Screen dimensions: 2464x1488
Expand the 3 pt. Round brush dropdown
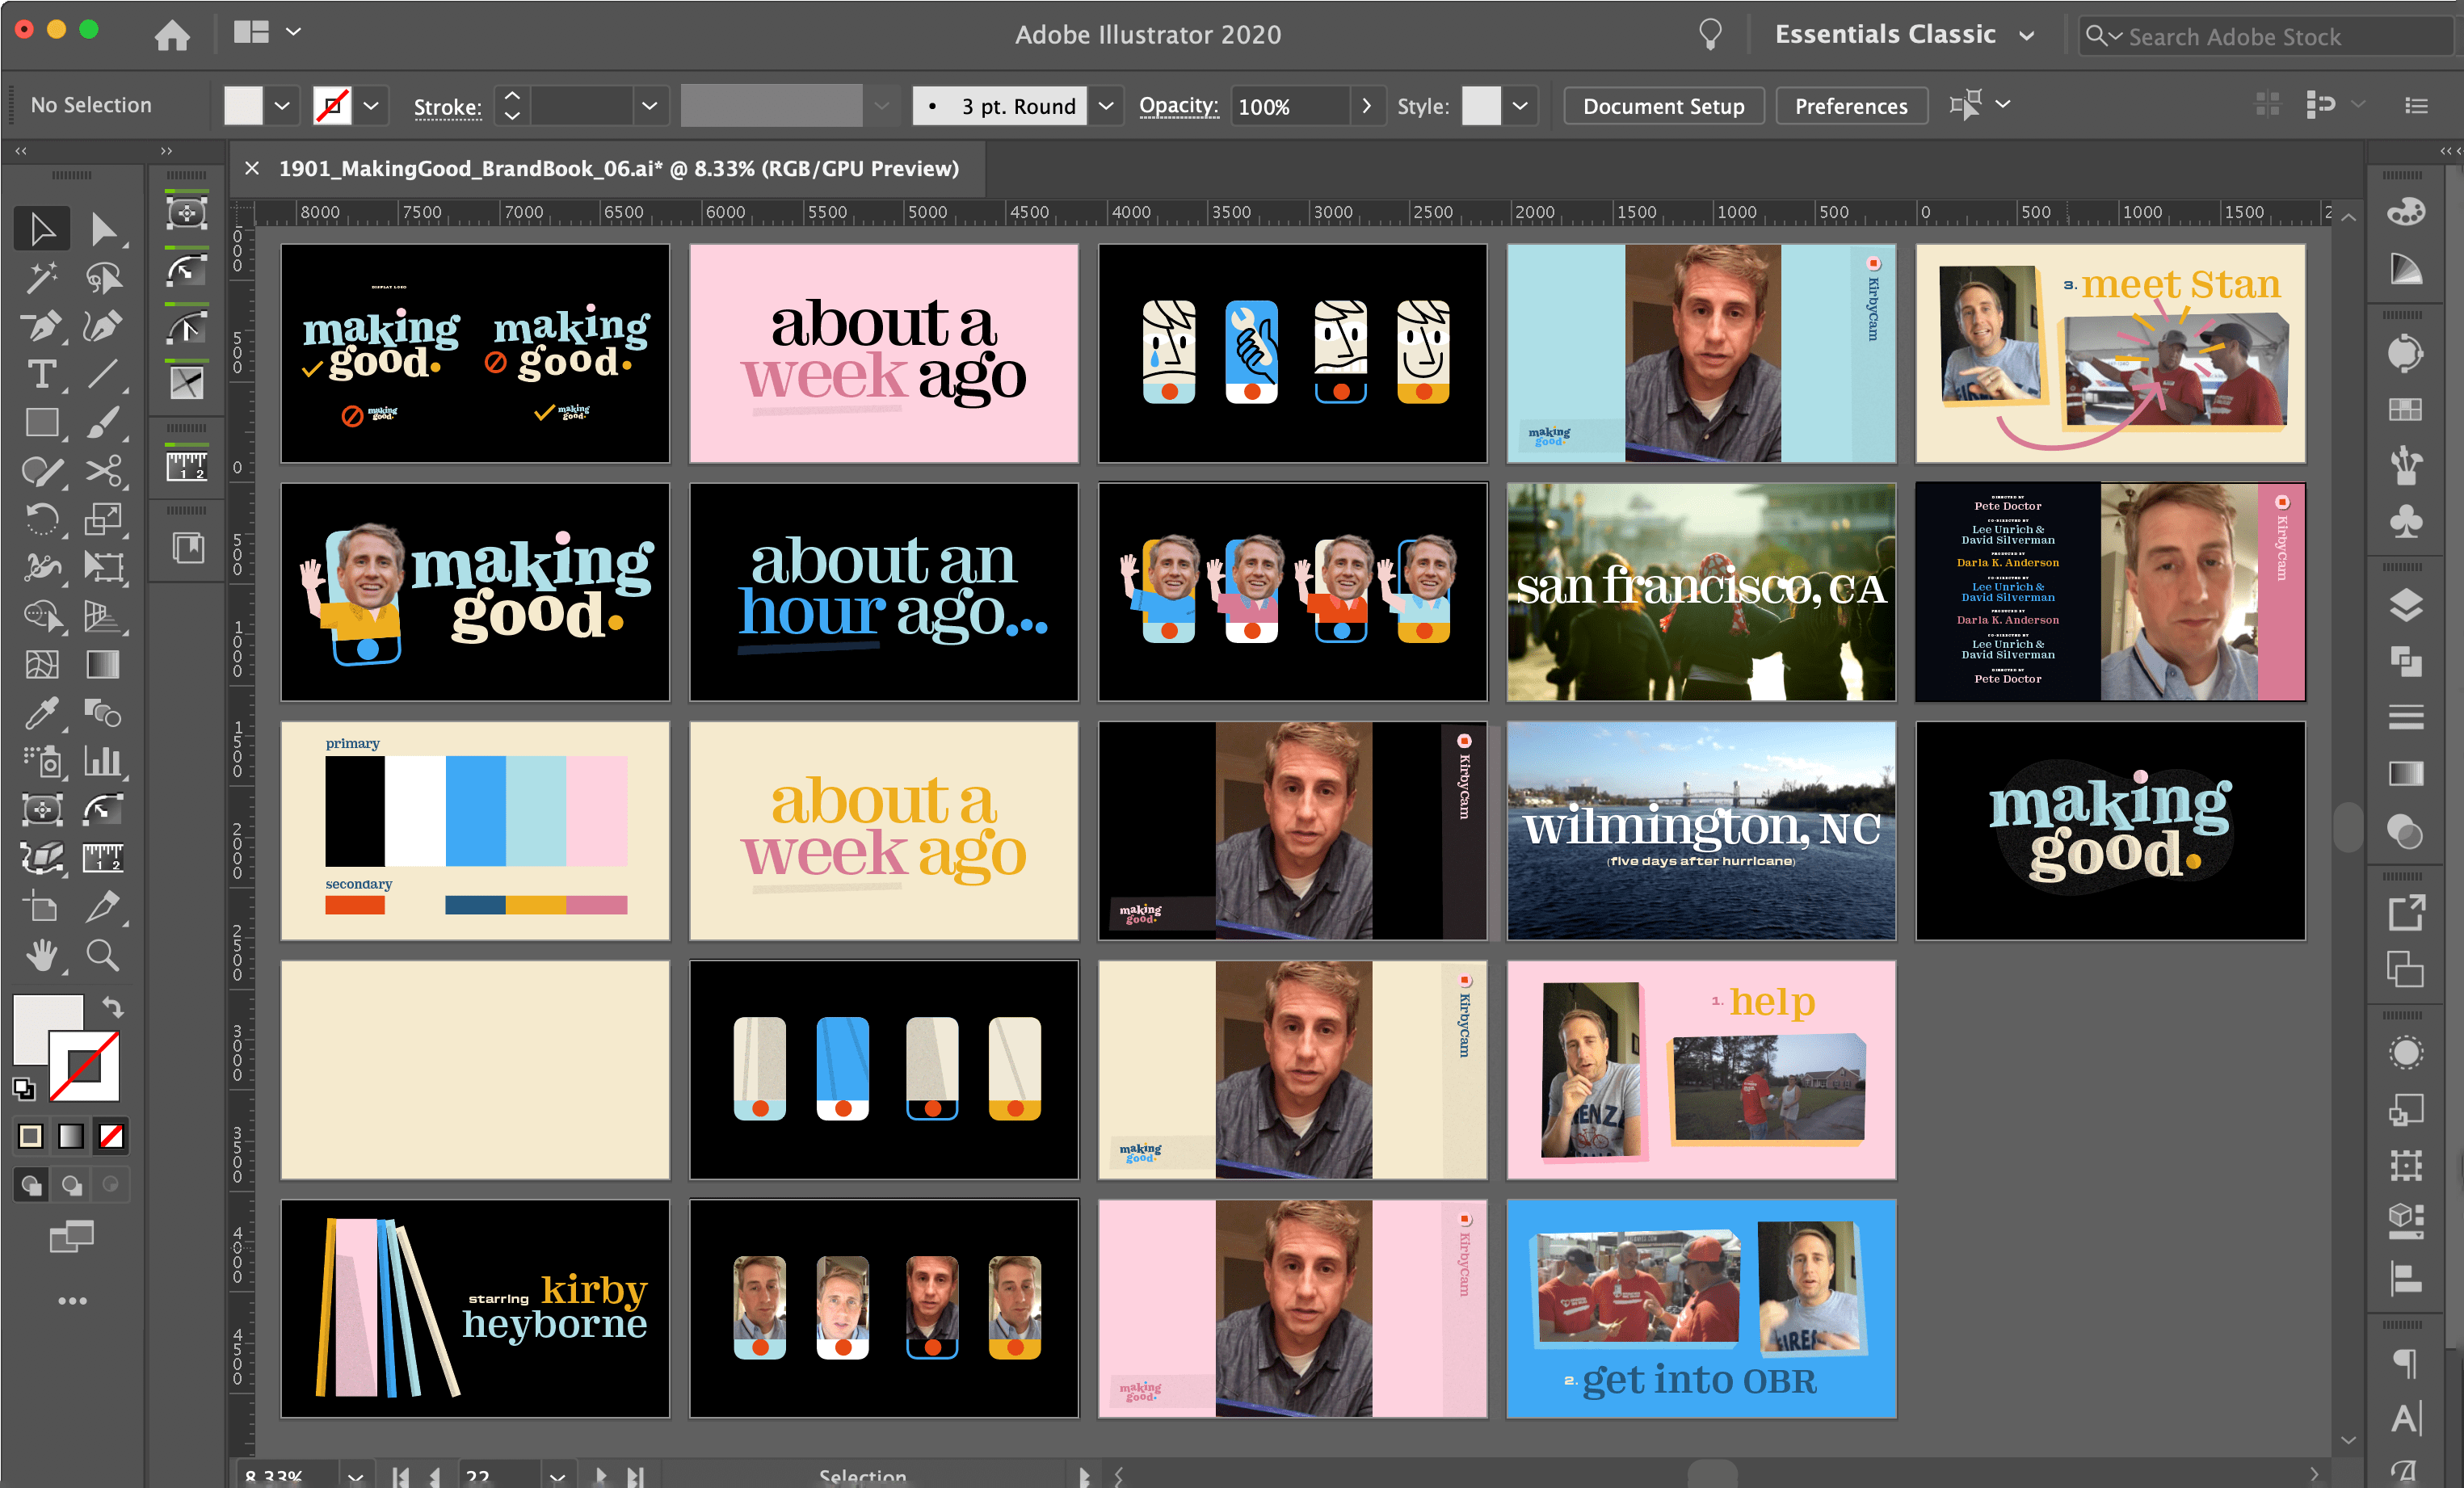pyautogui.click(x=1106, y=106)
